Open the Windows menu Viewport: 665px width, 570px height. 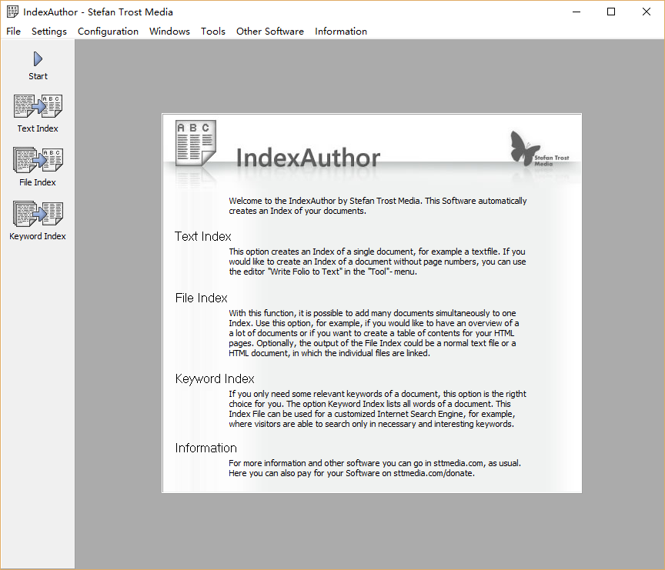coord(169,32)
